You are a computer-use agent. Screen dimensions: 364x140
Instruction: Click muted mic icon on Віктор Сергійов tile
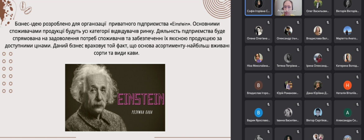pos(328,104)
